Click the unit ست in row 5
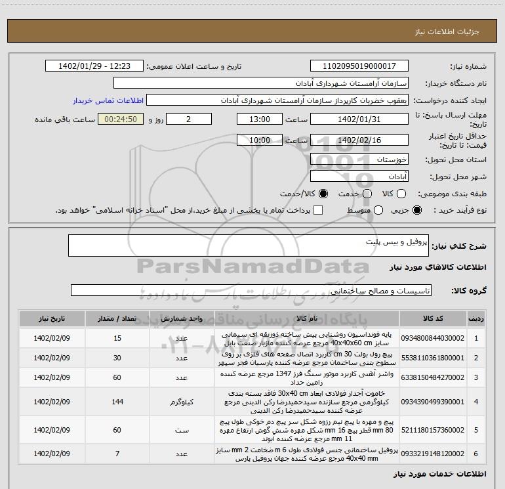 [182, 430]
